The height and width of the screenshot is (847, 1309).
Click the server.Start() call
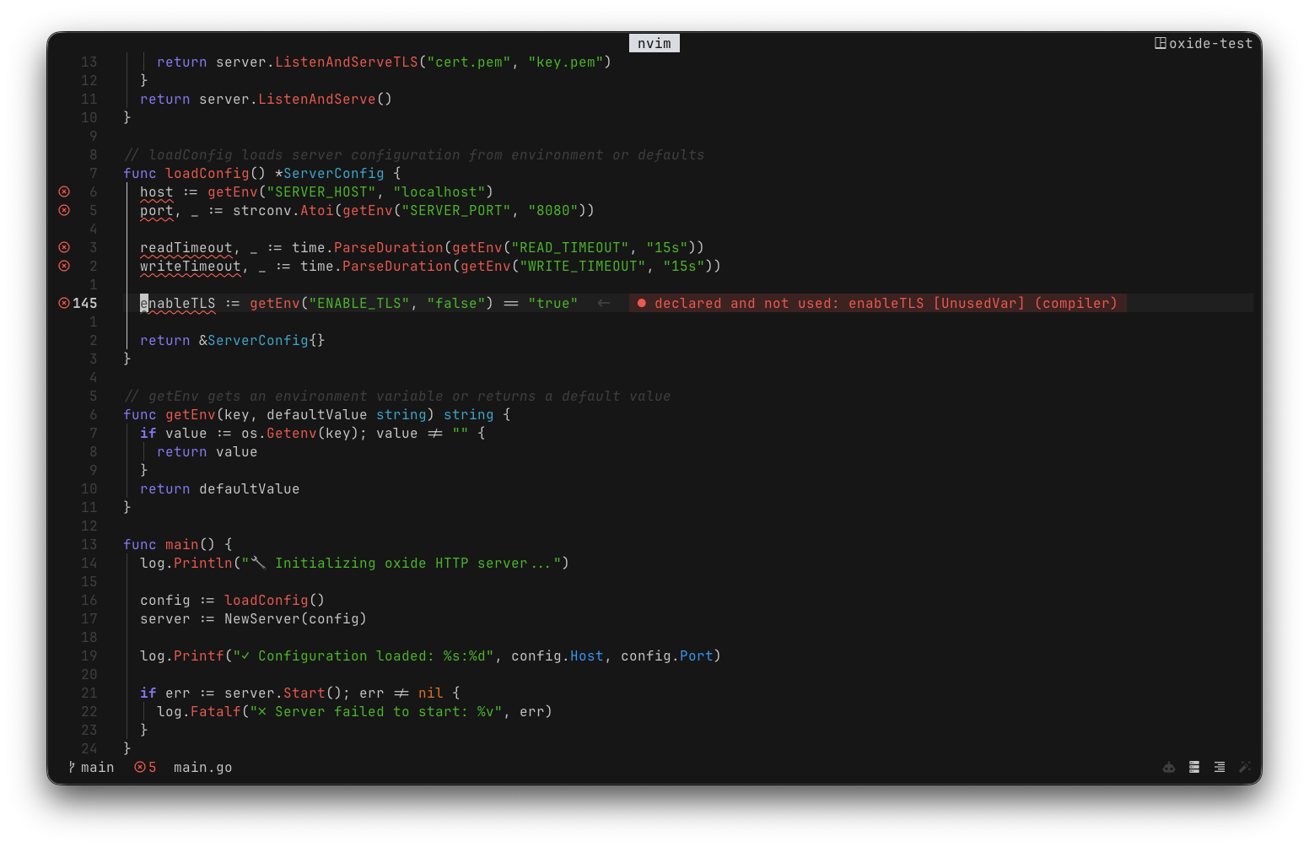pyautogui.click(x=283, y=693)
